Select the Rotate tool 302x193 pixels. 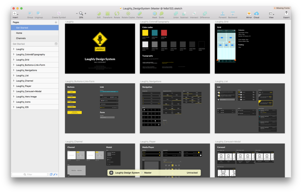tap(117, 13)
